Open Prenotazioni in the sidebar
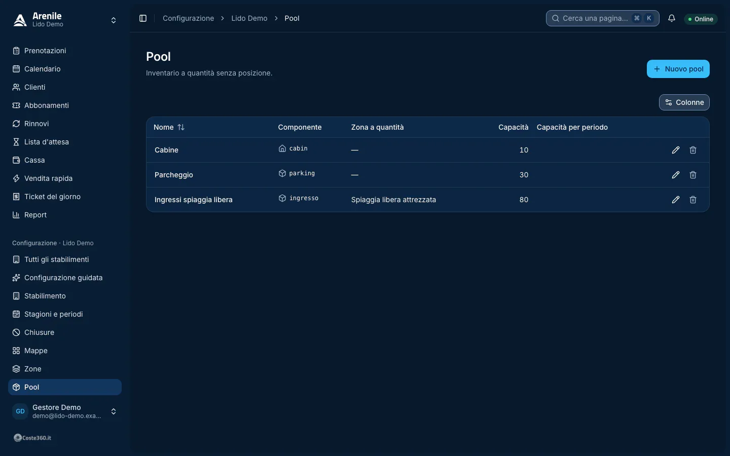The image size is (730, 456). 65,51
